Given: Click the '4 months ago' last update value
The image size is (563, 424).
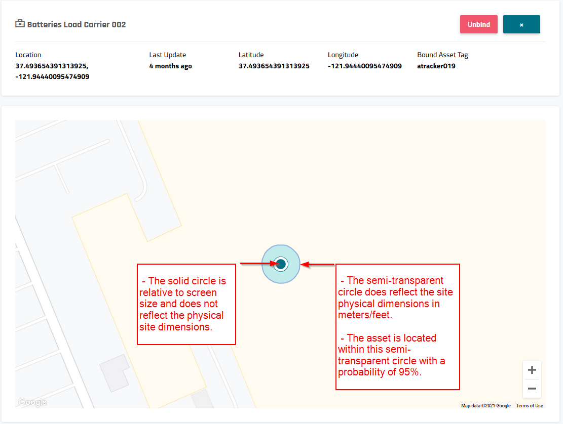Looking at the screenshot, I should tap(170, 66).
